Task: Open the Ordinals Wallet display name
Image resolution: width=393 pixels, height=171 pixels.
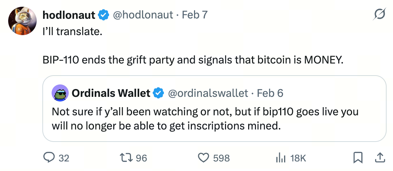Action: (111, 93)
